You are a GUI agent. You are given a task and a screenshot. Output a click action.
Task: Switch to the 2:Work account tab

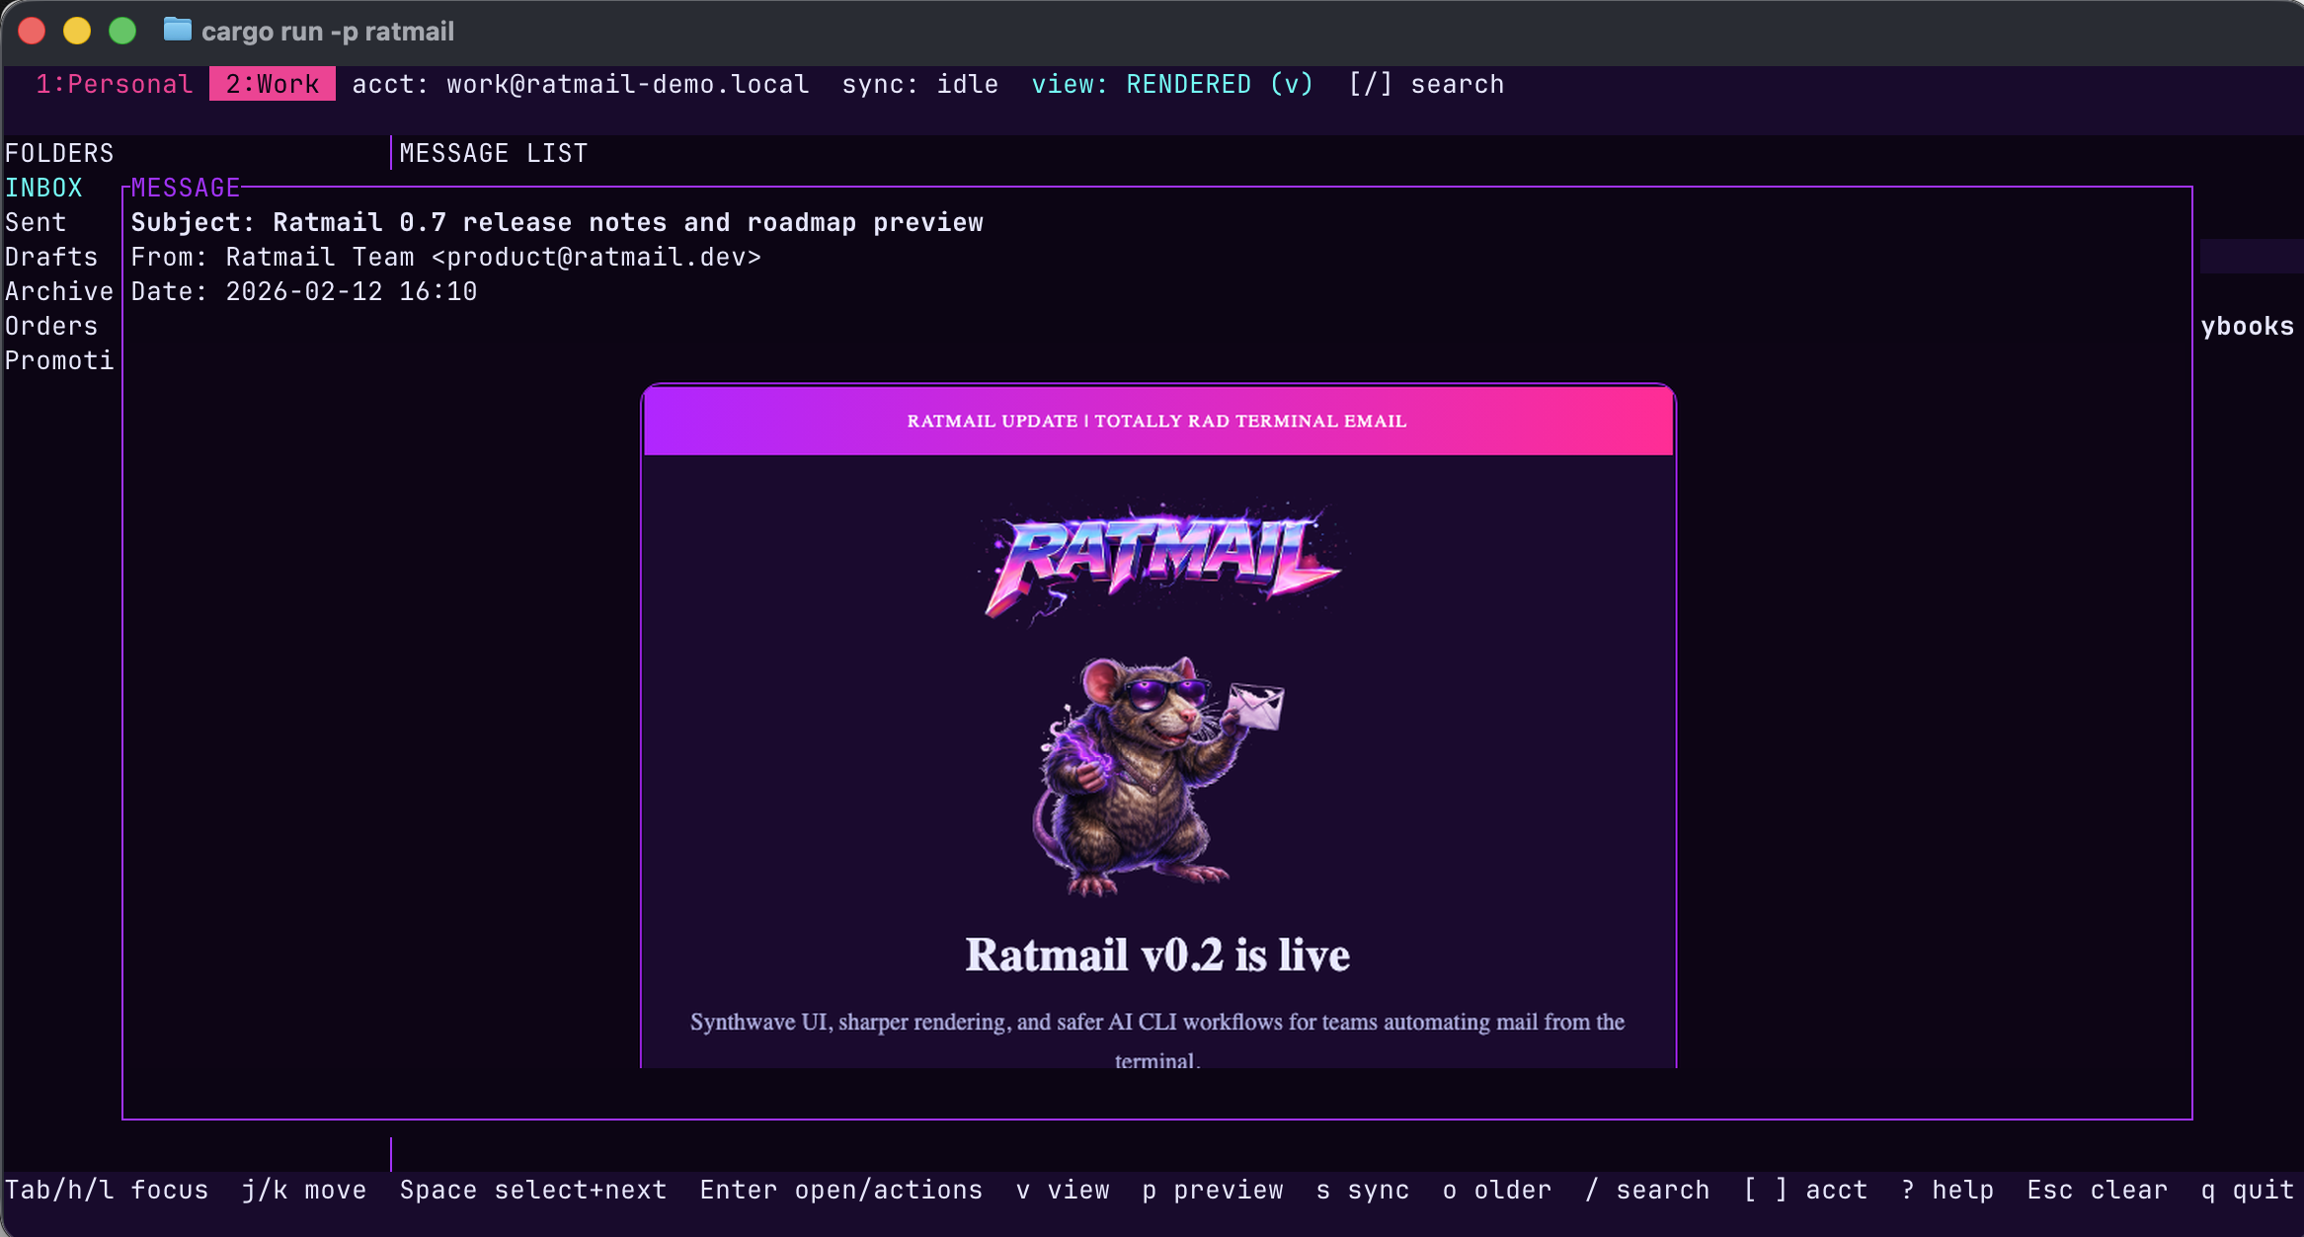[x=272, y=84]
